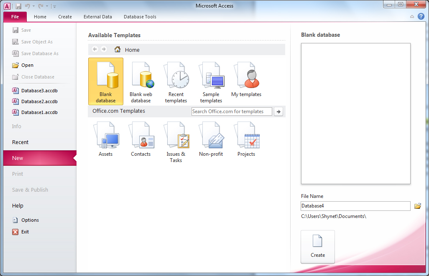Expand the Customize Quick Access Toolbar dropdown
This screenshot has height=276, width=429.
55,6
